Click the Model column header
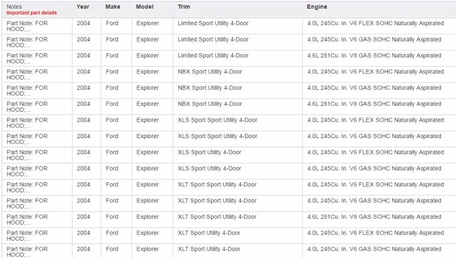Screen dimensions: 456x258 point(145,7)
